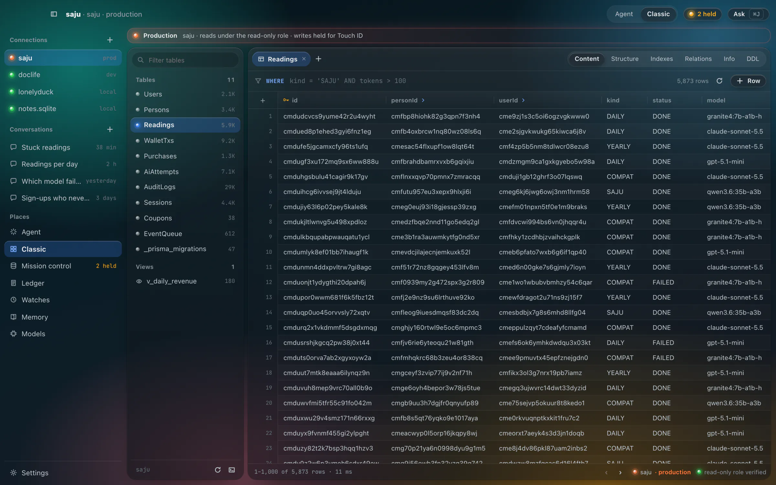Image resolution: width=776 pixels, height=485 pixels.
Task: Edit the WHERE kind = 'SAJU' filter
Action: pyautogui.click(x=348, y=81)
